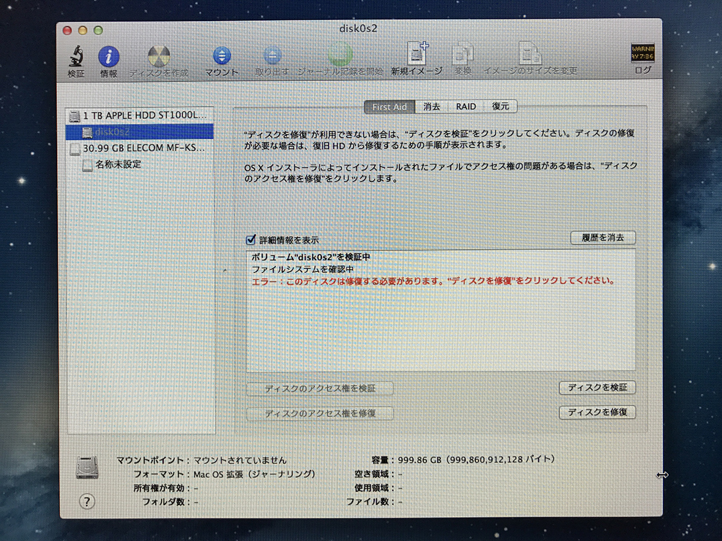Select the 1 TB APPLE HDD disk
Viewport: 722px width, 541px height.
[x=140, y=115]
